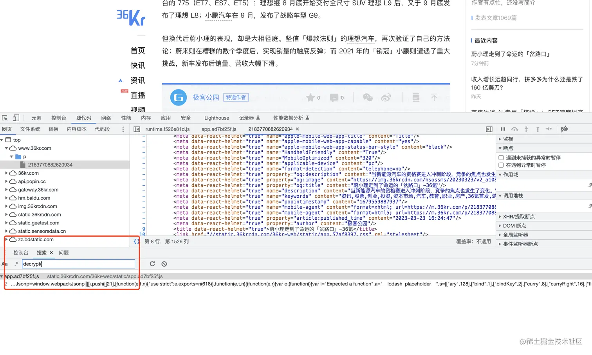Viewport: 592px width, 355px height.
Task: Open the 内存 Memory tab
Action: point(146,118)
